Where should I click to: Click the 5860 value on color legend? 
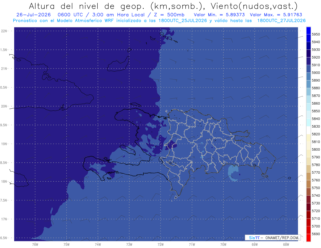click(316, 103)
